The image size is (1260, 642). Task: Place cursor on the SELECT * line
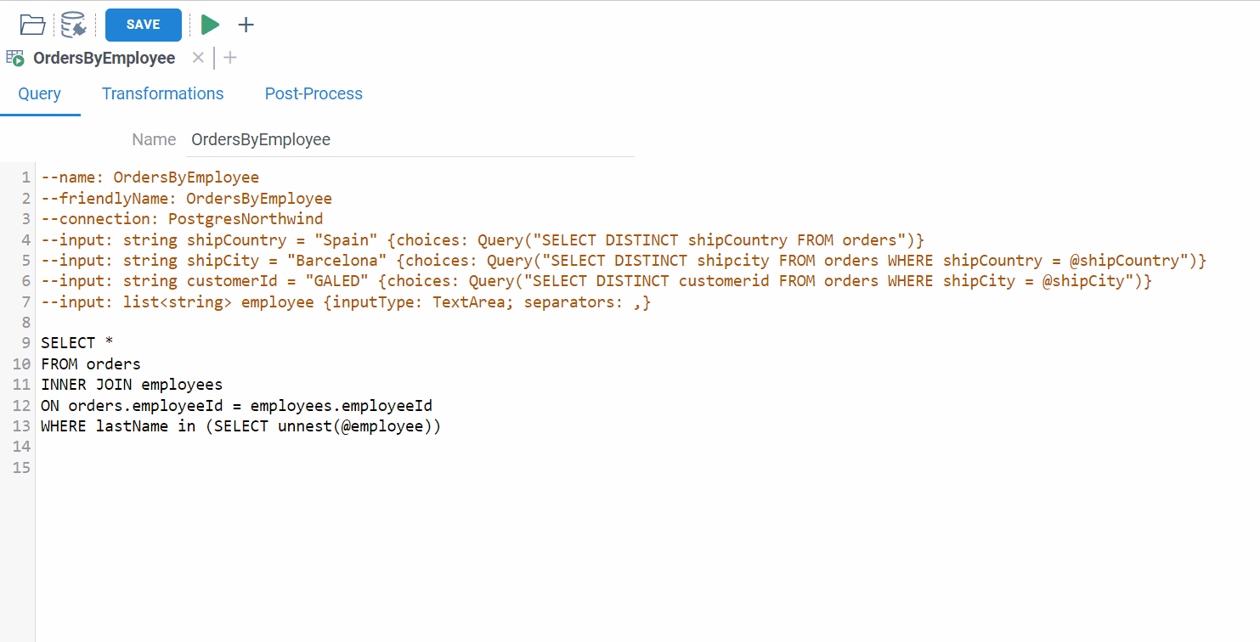77,343
